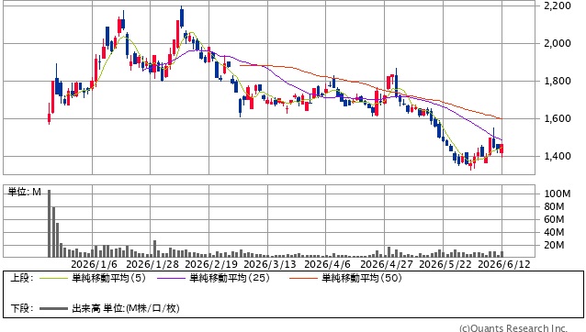Screen dimensions: 586x332
Task: Click the 100M volume axis label
Action: coord(558,194)
